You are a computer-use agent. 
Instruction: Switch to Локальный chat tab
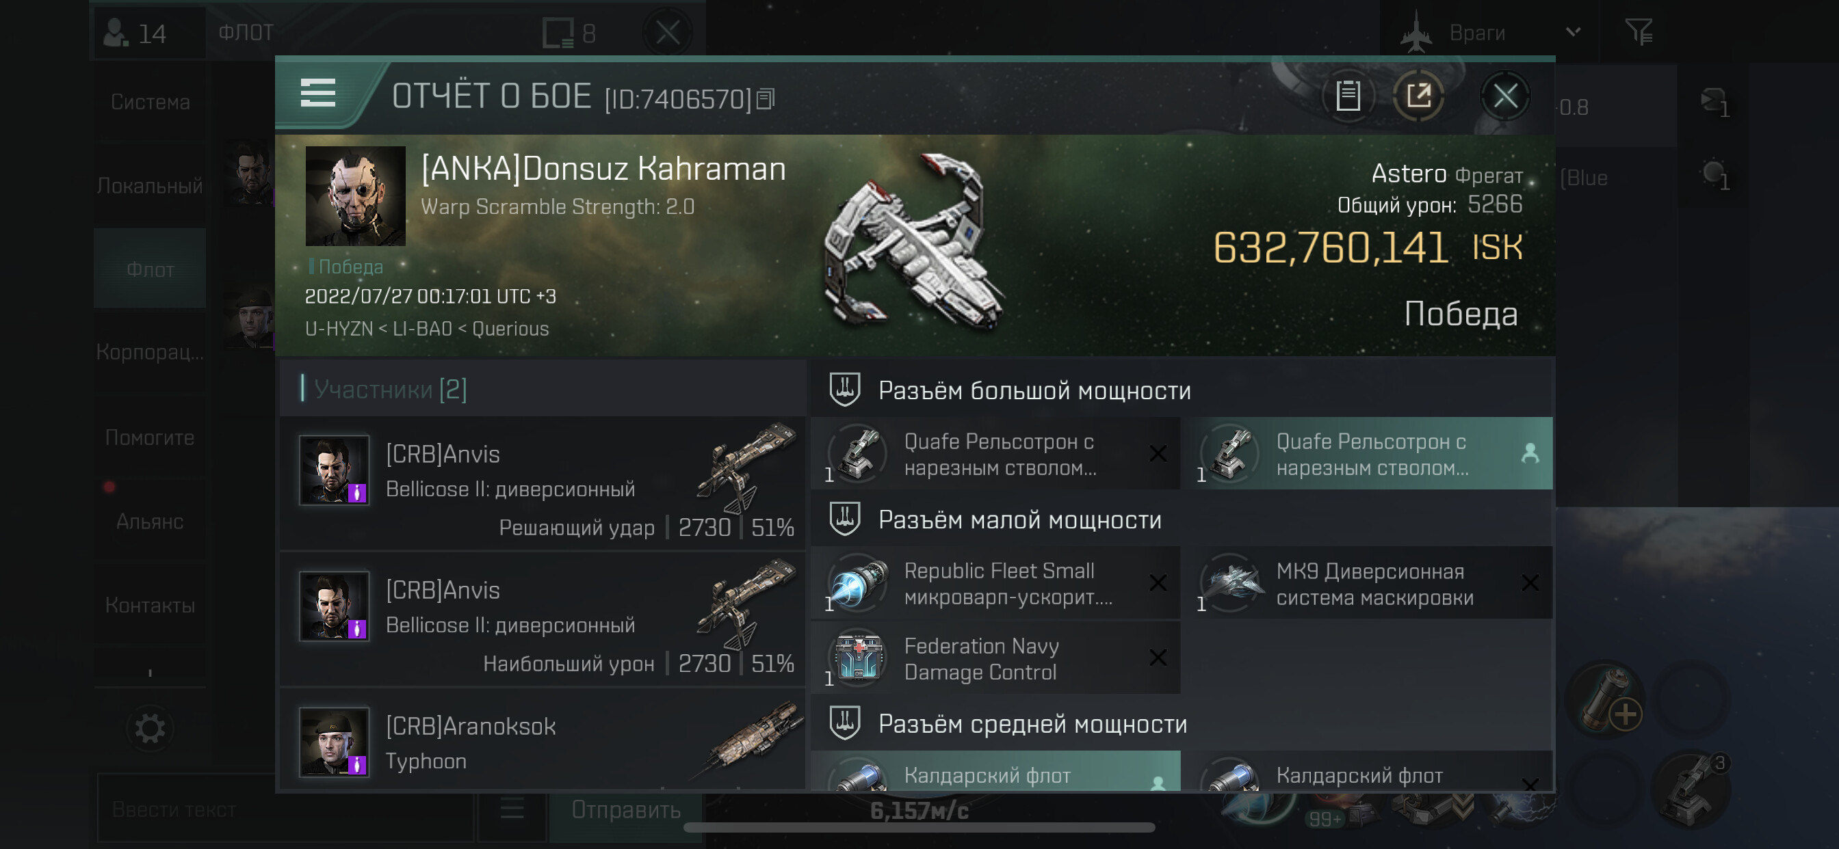coord(150,185)
